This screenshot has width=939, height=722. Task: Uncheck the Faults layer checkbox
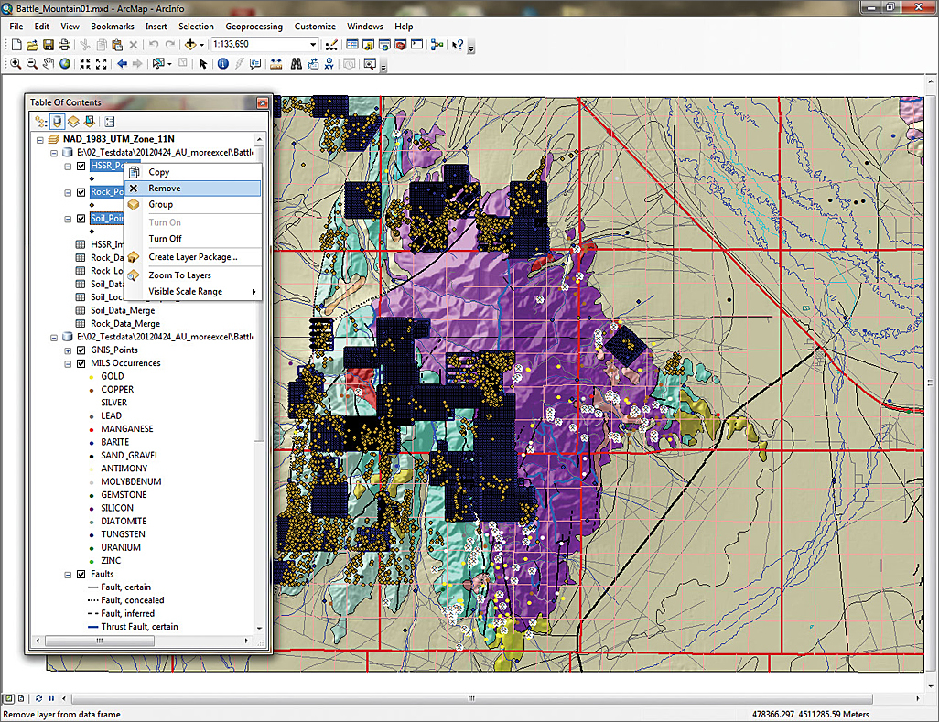(81, 574)
